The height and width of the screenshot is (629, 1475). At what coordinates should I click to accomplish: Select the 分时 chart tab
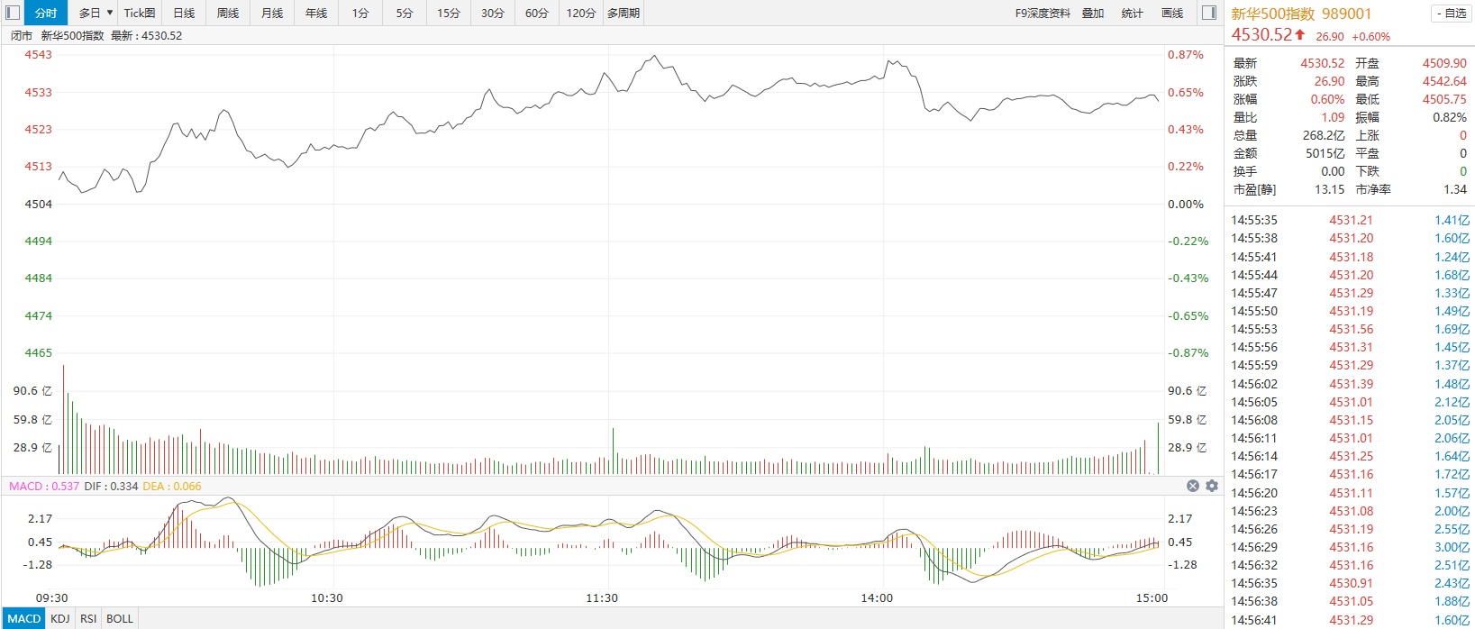(x=46, y=13)
